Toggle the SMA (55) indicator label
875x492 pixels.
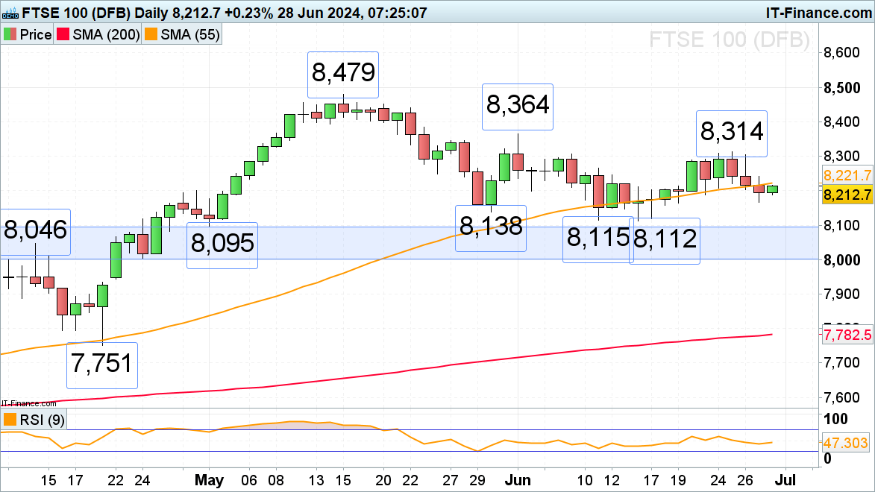(189, 34)
